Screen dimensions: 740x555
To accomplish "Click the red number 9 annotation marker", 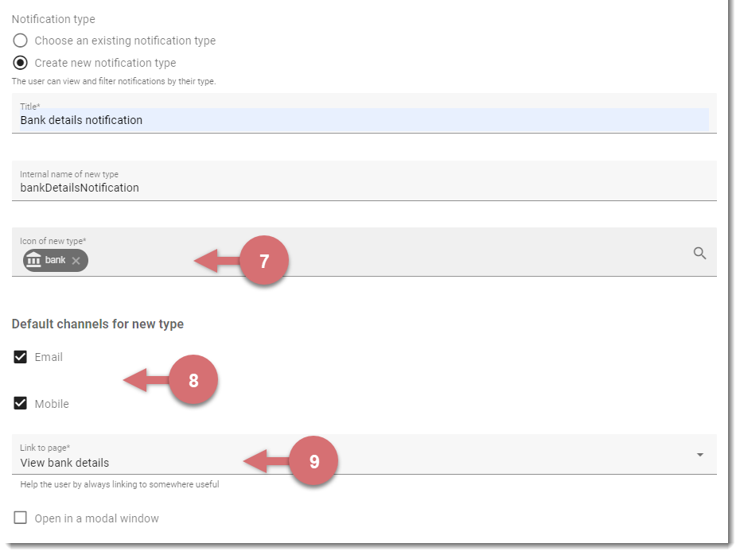I will 314,460.
